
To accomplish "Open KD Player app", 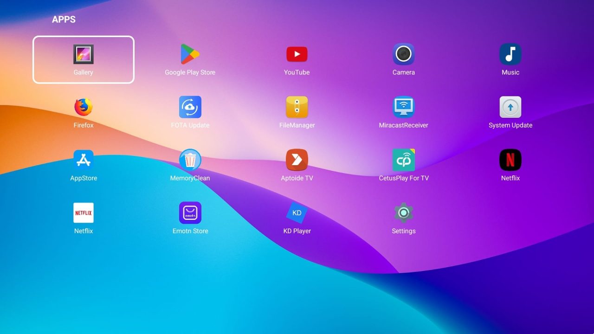I will (x=297, y=213).
